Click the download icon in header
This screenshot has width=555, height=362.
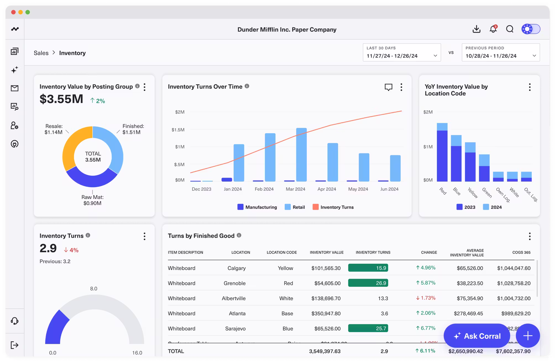477,29
